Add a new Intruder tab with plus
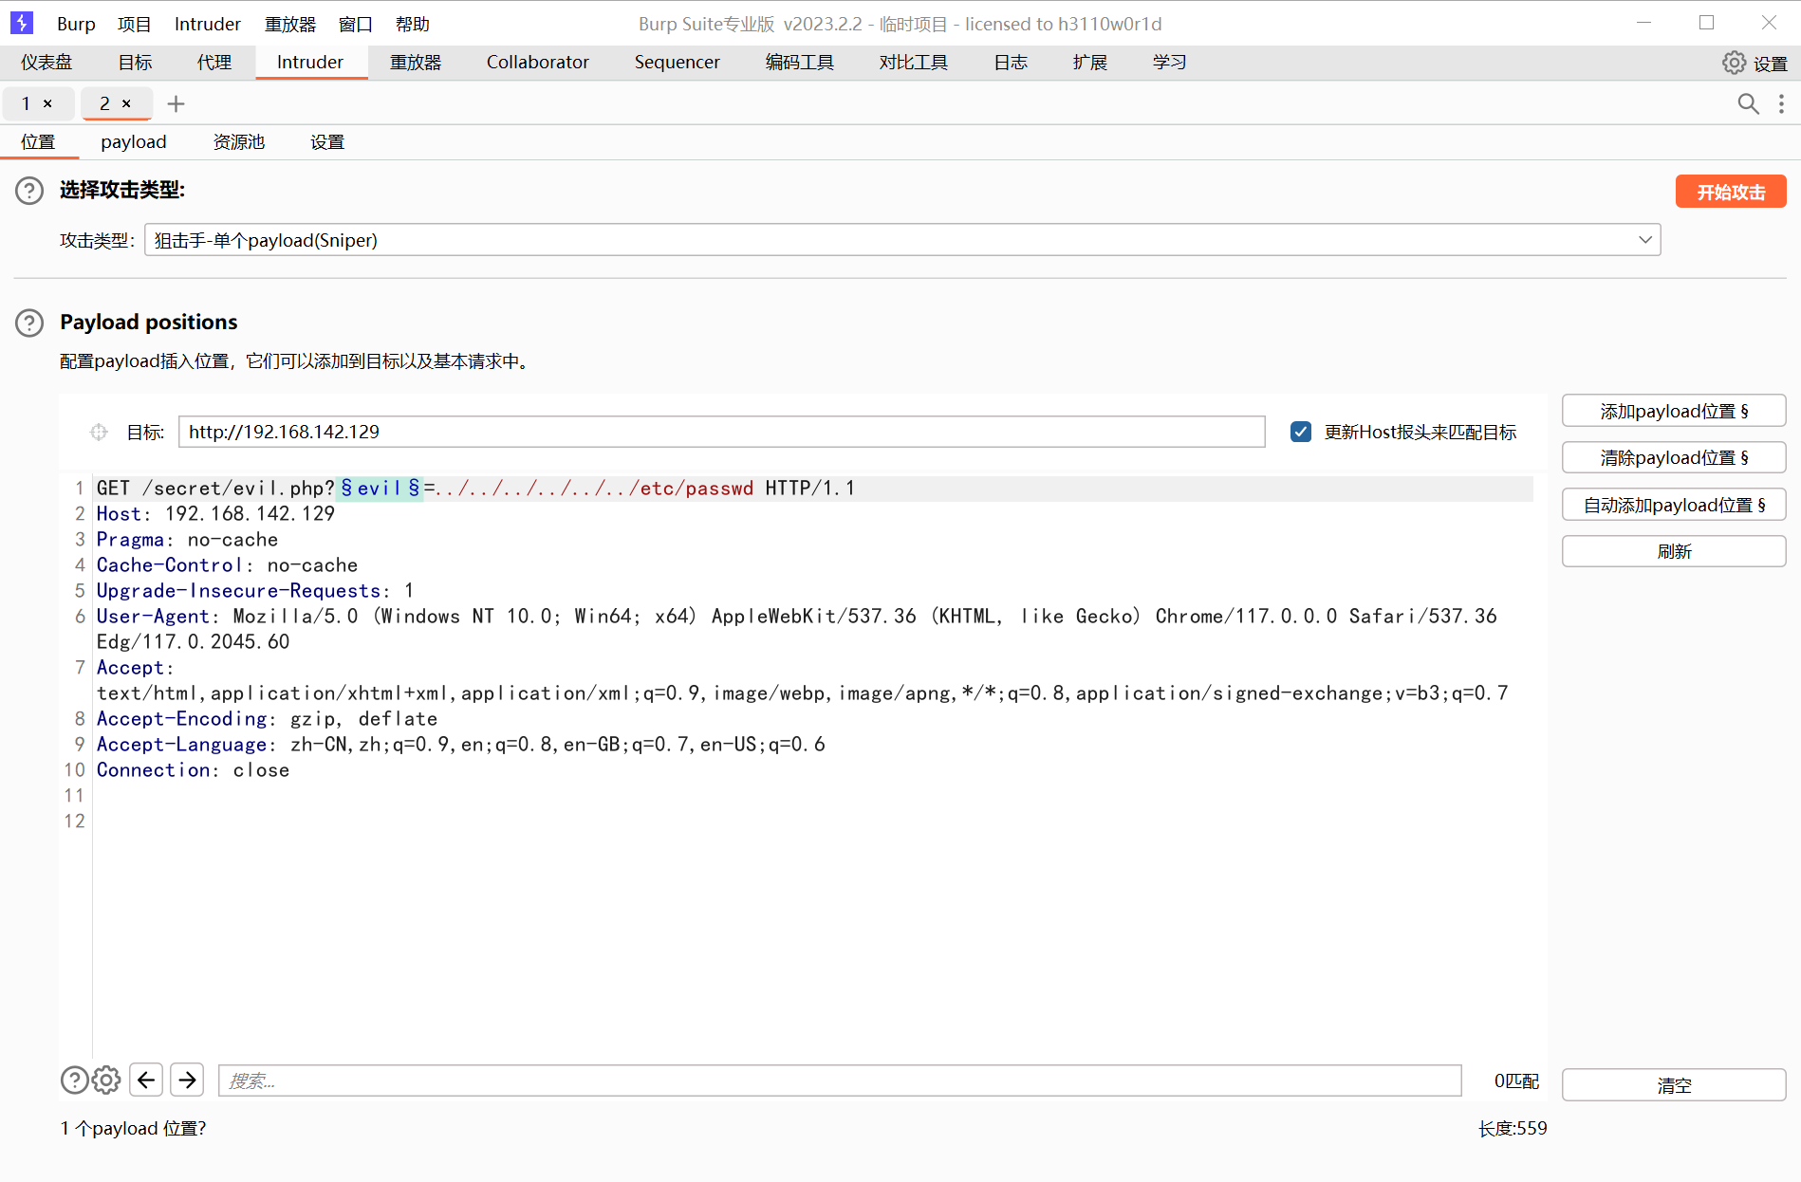Screen dimensions: 1801x1182 coord(176,103)
